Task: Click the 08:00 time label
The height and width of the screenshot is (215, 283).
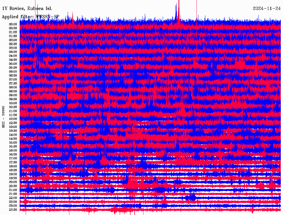Action: tap(13, 87)
